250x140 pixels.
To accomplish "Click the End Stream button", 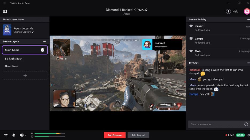I will click(x=115, y=135).
